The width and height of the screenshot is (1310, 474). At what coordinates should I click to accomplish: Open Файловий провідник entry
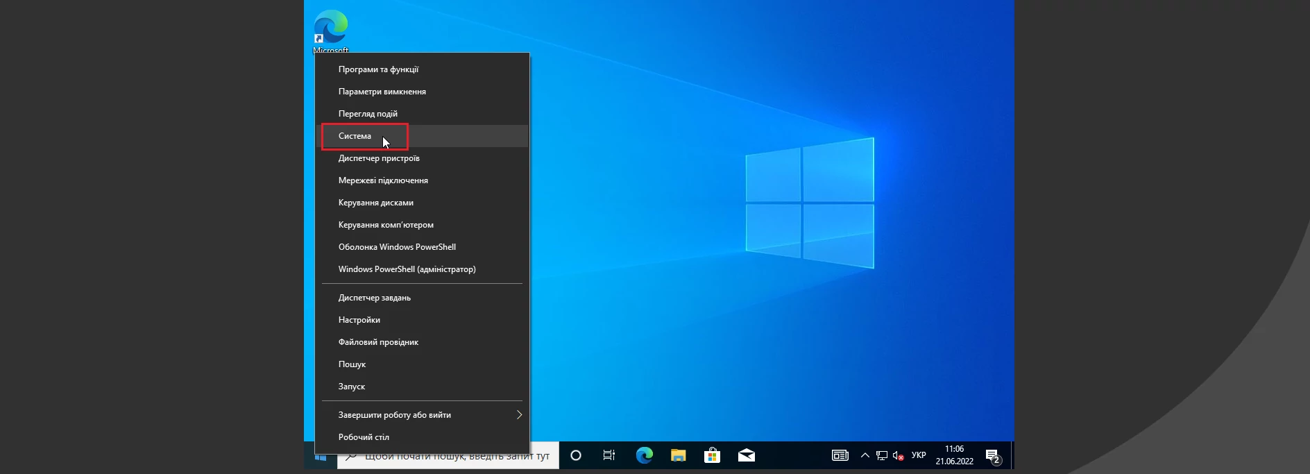coord(422,342)
